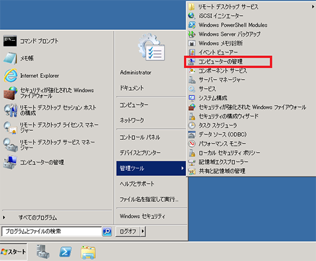Click the ログオフ button
The height and width of the screenshot is (261, 316).
click(128, 231)
